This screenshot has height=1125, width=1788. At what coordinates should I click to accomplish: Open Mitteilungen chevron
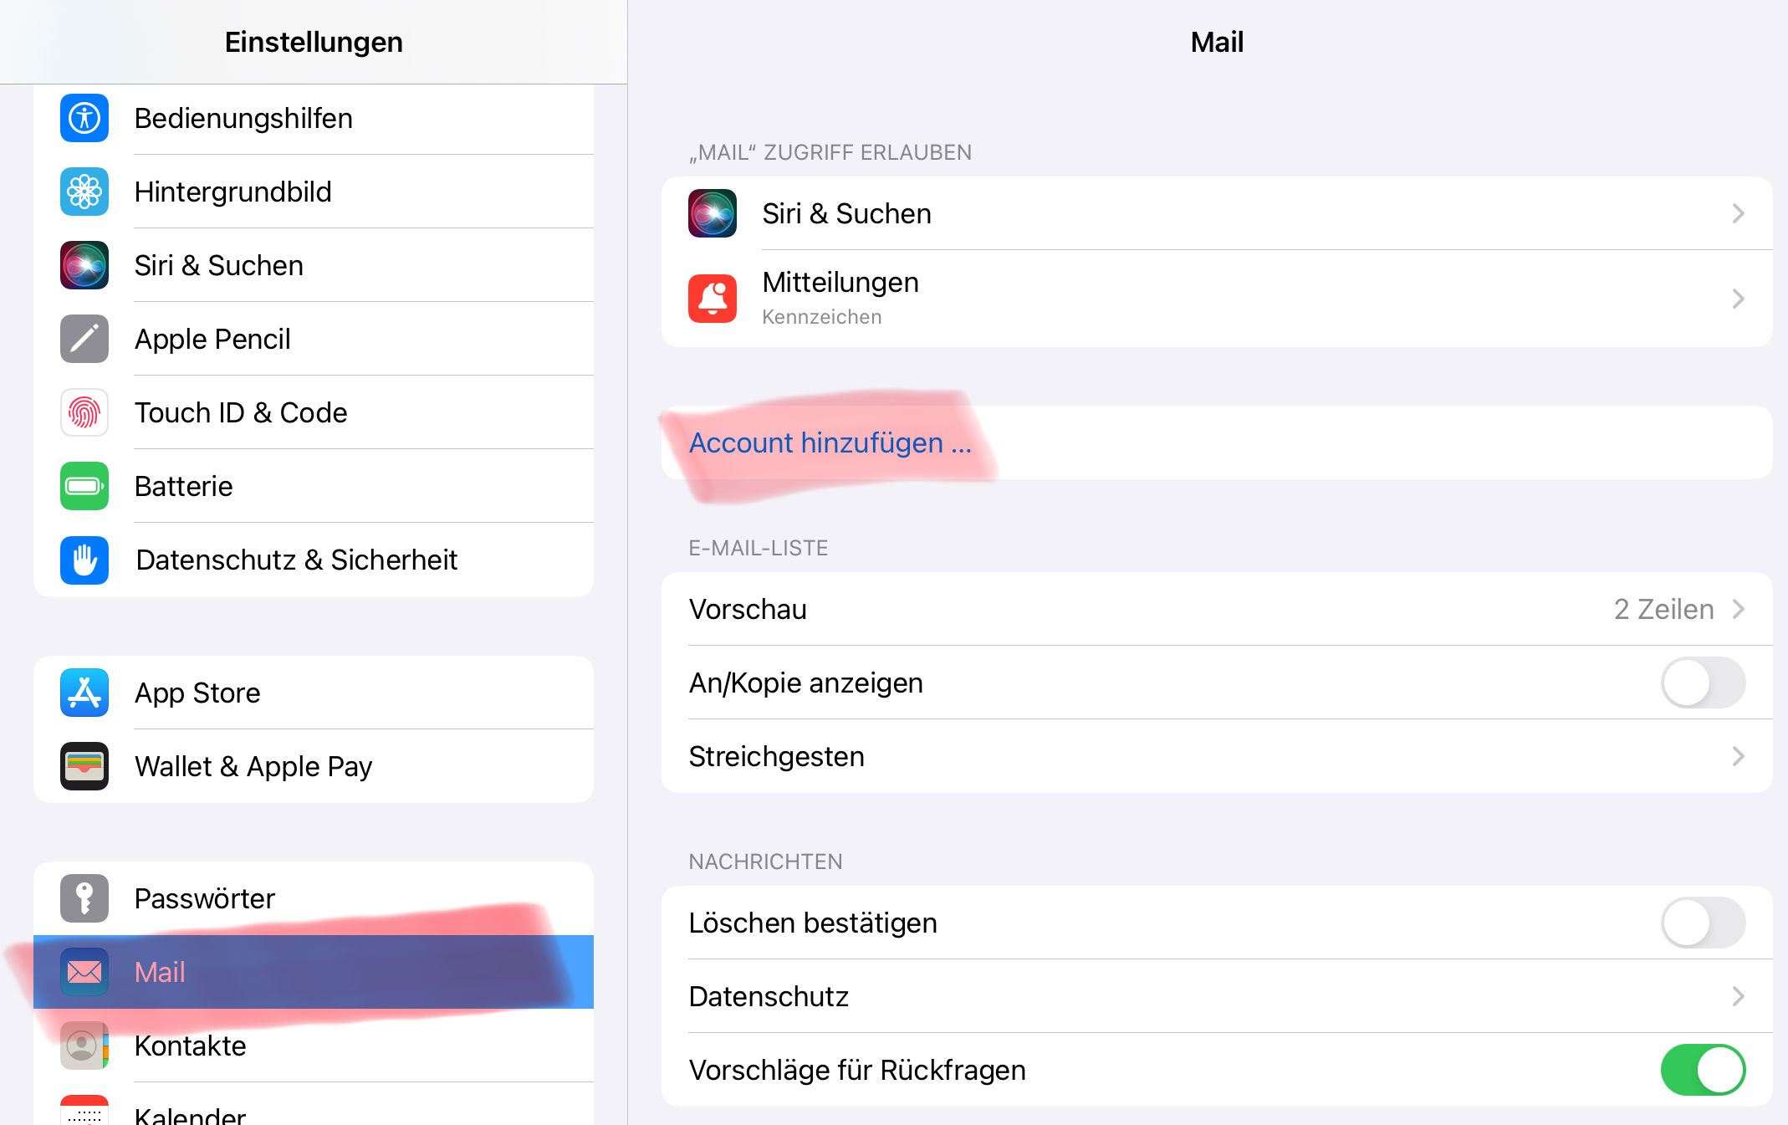tap(1739, 299)
